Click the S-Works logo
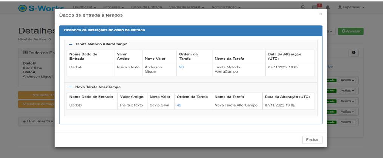 pyautogui.click(x=41, y=8)
